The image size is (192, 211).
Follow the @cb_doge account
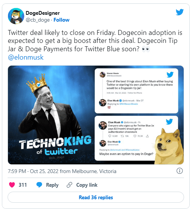61,20
